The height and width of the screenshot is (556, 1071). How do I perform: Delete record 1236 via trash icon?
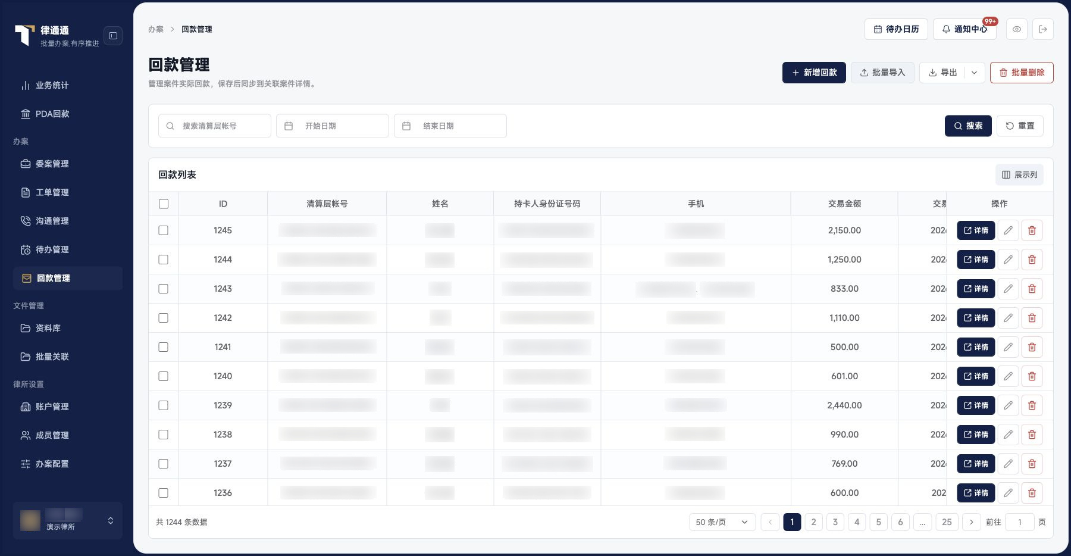coord(1032,493)
